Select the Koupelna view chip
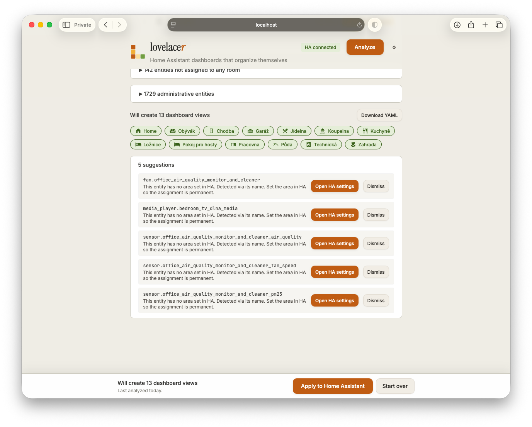This screenshot has width=532, height=427. point(334,131)
